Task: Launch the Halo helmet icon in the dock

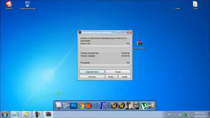Action: (x=136, y=106)
